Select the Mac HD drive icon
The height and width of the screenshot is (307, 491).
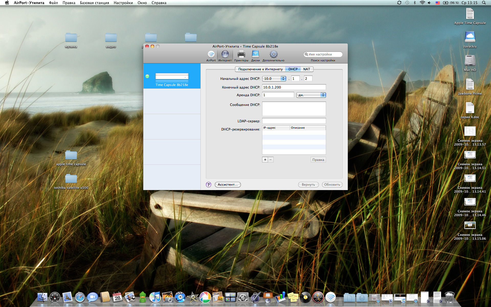pyautogui.click(x=470, y=63)
